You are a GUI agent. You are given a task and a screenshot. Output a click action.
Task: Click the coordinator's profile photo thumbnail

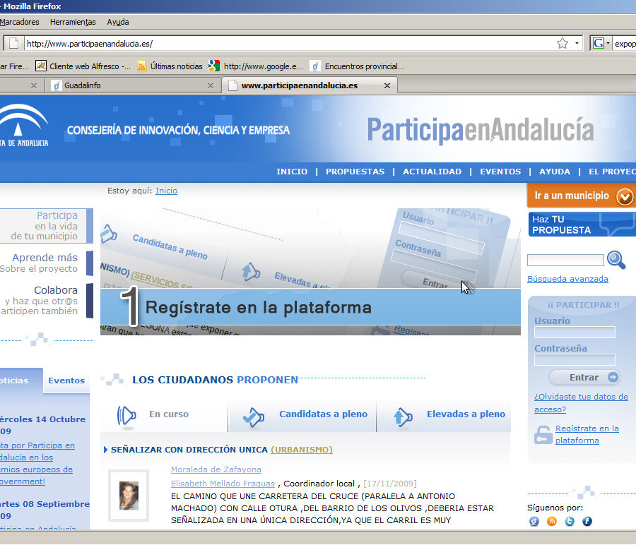coord(129,496)
